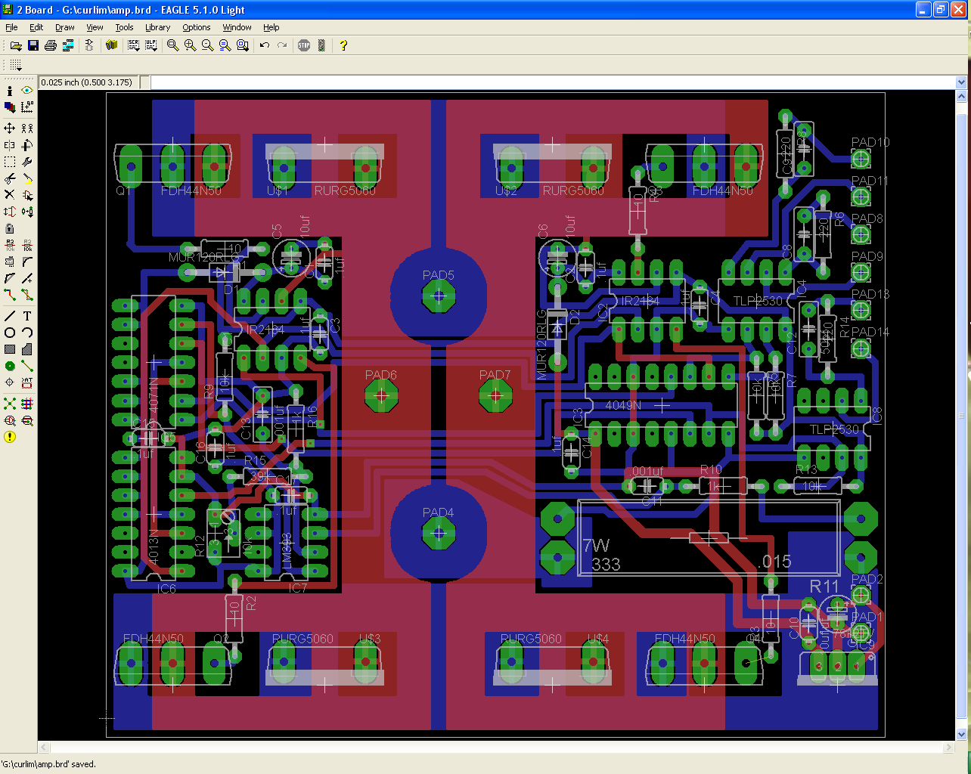971x774 pixels.
Task: Select the Miter tool
Action: point(27,262)
